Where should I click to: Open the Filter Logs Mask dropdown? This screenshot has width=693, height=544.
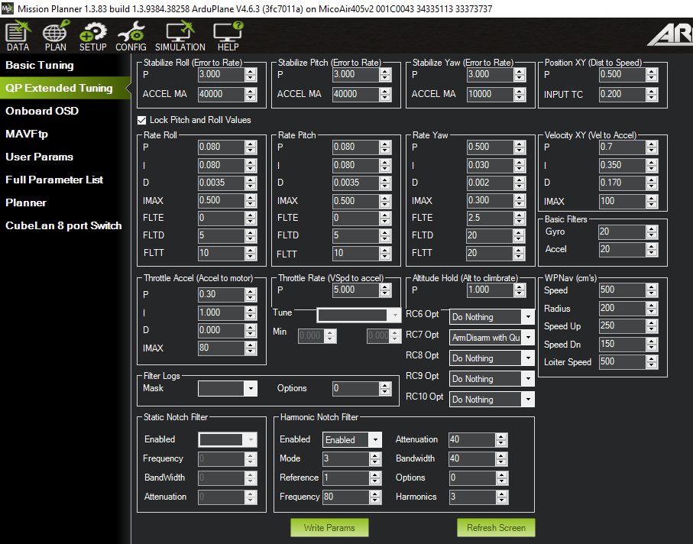tap(227, 388)
